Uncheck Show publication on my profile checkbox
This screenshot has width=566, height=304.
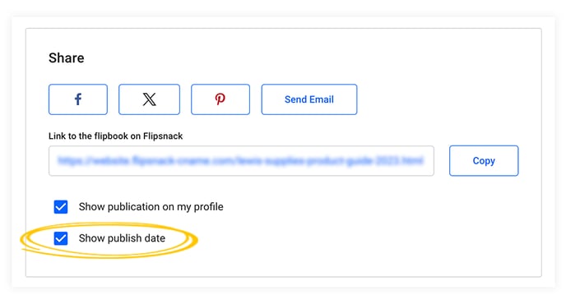[x=61, y=207]
